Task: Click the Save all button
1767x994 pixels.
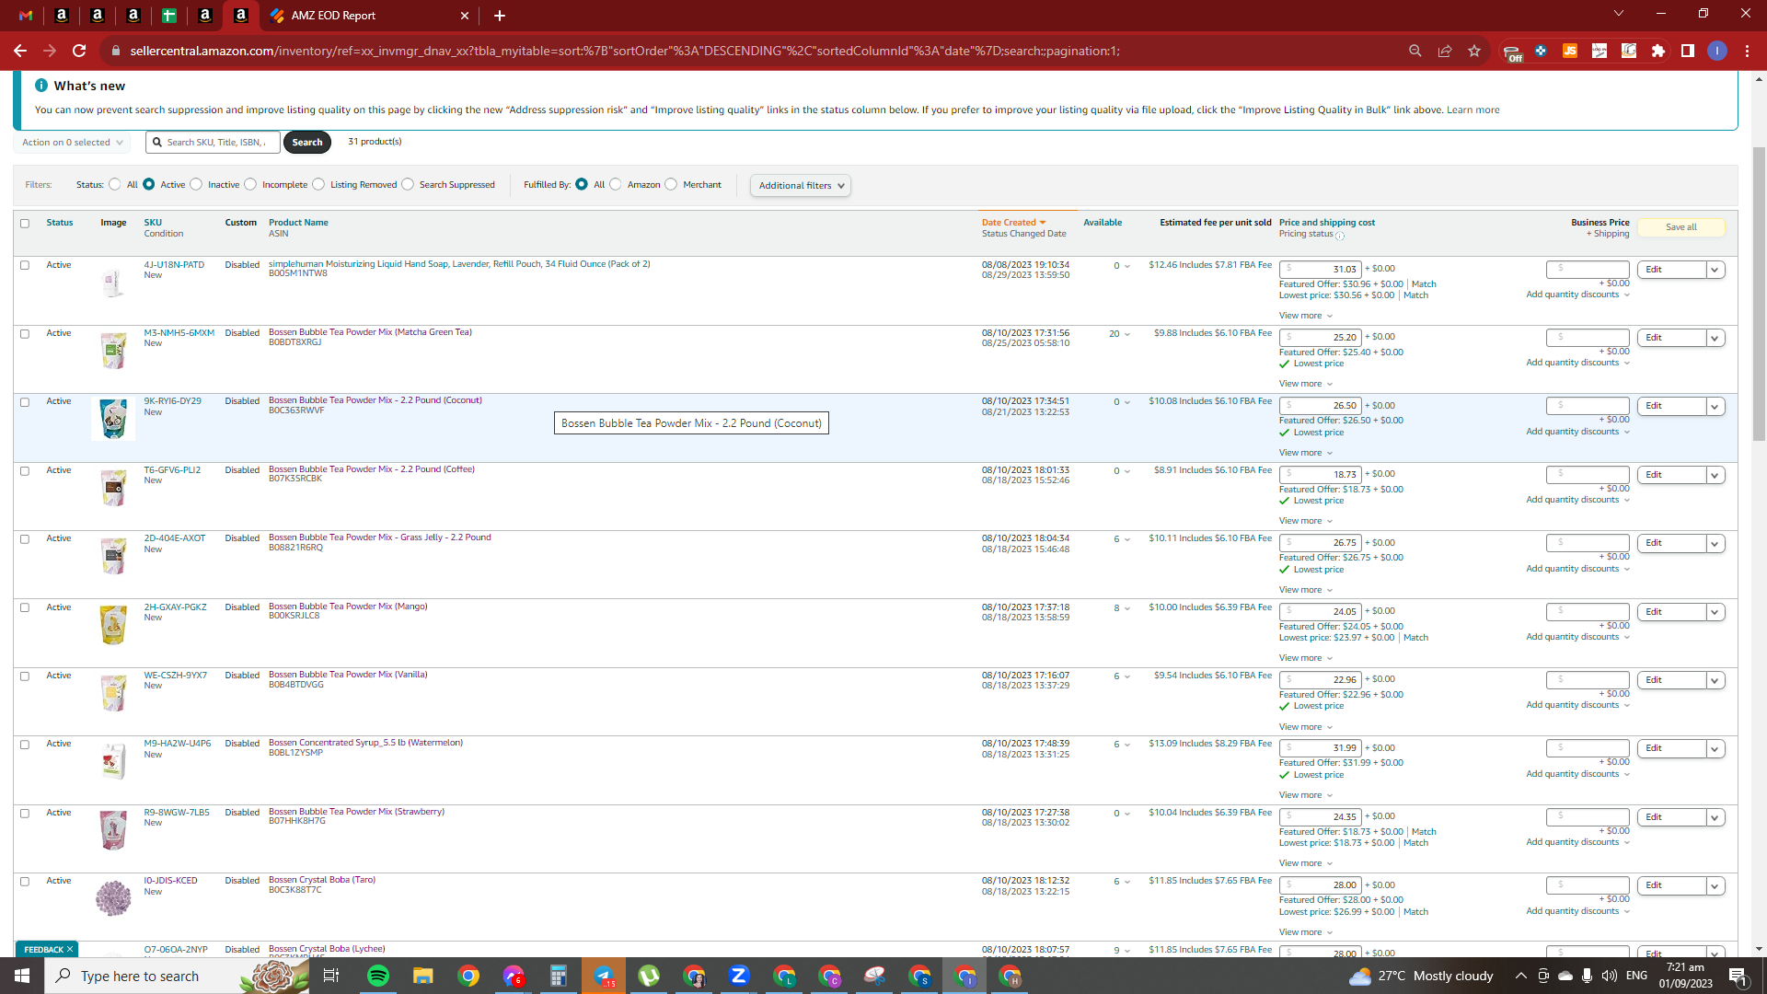Action: pos(1681,227)
